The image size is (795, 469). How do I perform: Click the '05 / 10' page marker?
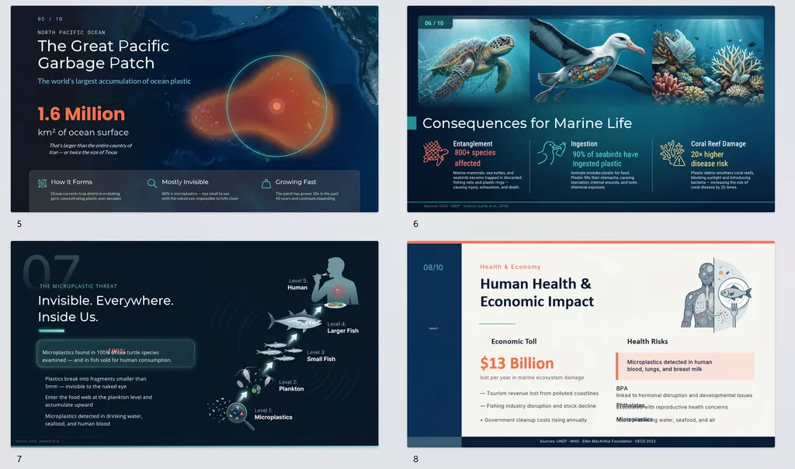click(50, 19)
